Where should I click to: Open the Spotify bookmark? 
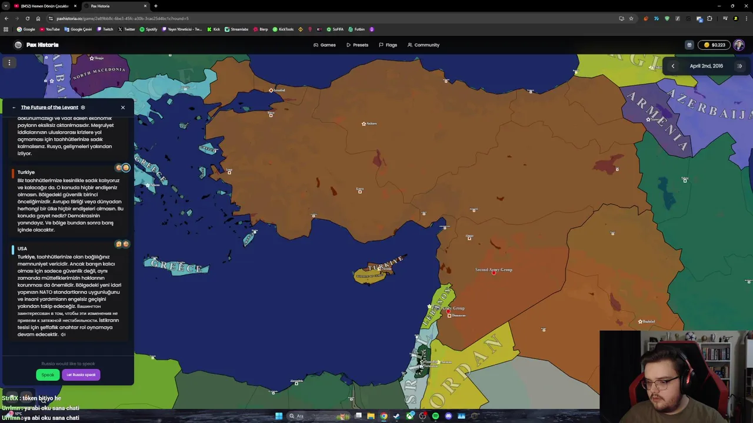click(148, 29)
